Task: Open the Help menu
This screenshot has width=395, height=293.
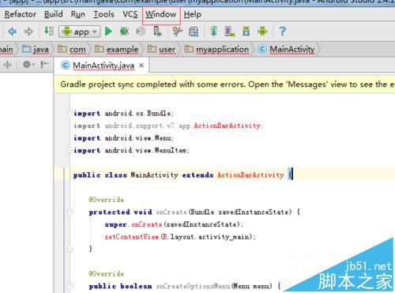Action: click(193, 14)
